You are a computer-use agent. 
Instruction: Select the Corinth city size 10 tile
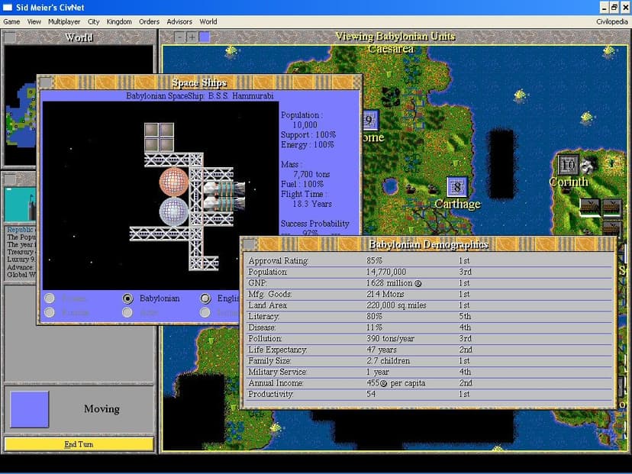pos(568,164)
